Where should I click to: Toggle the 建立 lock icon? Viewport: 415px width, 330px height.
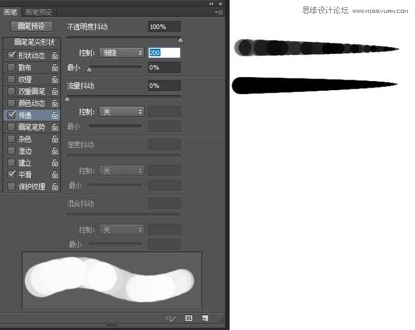54,163
